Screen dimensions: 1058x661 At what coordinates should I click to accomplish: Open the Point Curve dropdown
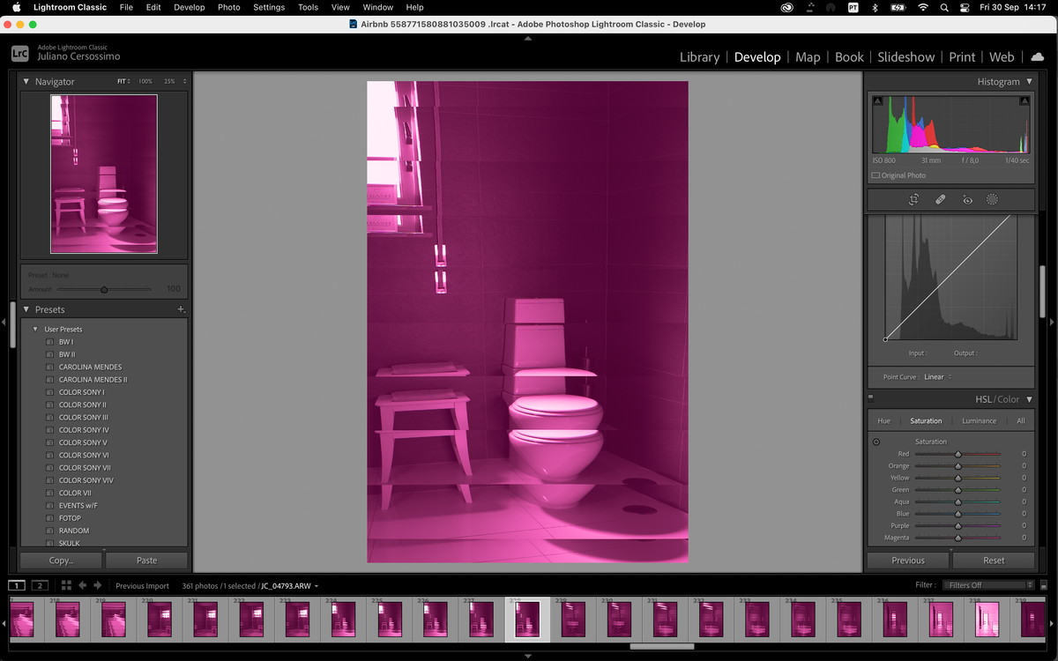(937, 377)
